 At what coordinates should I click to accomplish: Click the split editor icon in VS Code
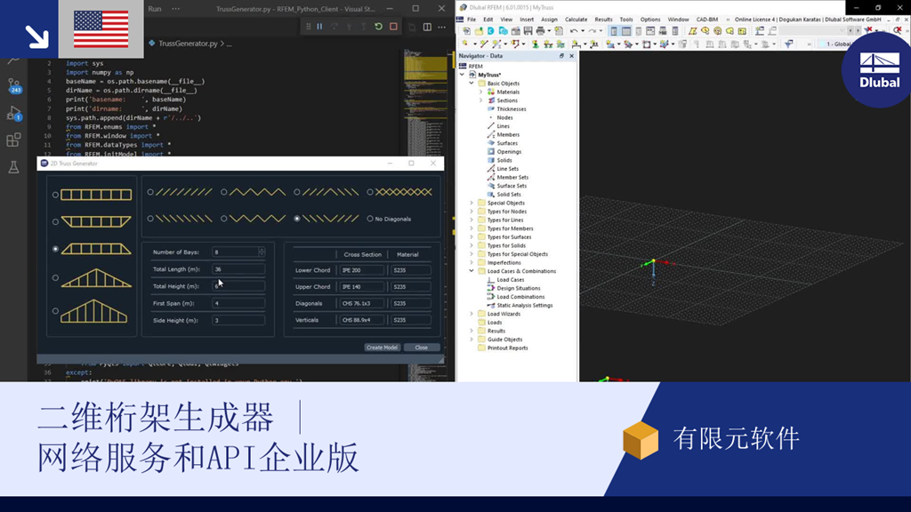pyautogui.click(x=427, y=27)
